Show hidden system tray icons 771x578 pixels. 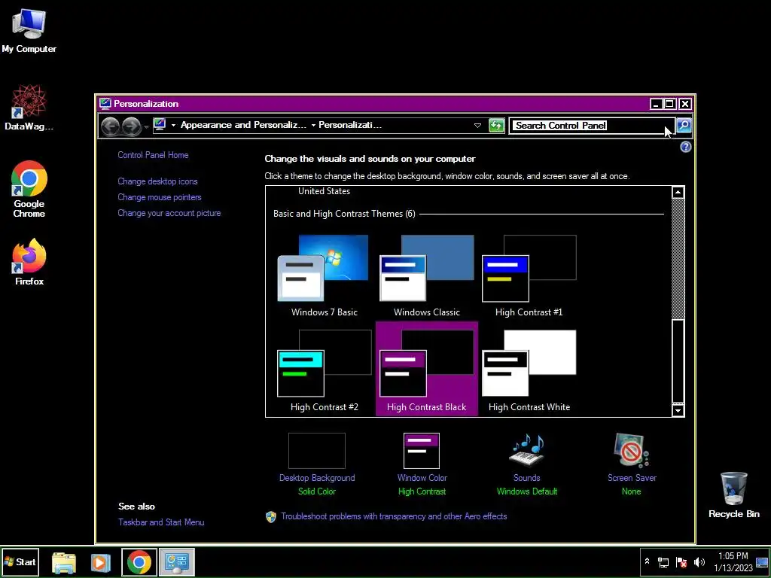coord(647,561)
